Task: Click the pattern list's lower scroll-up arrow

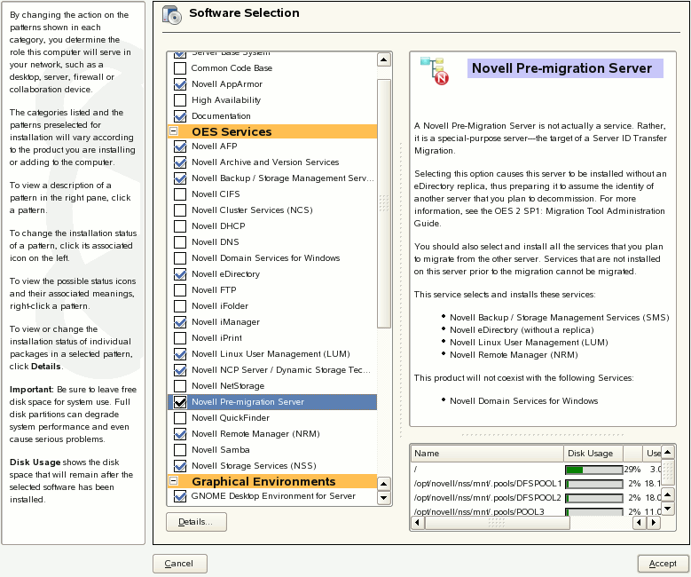Action: [x=384, y=484]
